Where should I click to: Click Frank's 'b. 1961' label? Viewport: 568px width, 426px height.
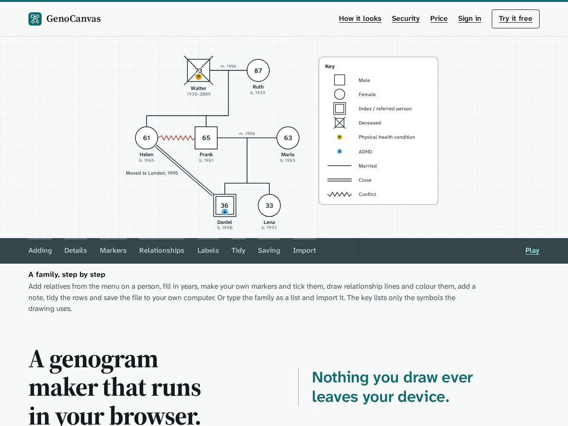pos(206,160)
